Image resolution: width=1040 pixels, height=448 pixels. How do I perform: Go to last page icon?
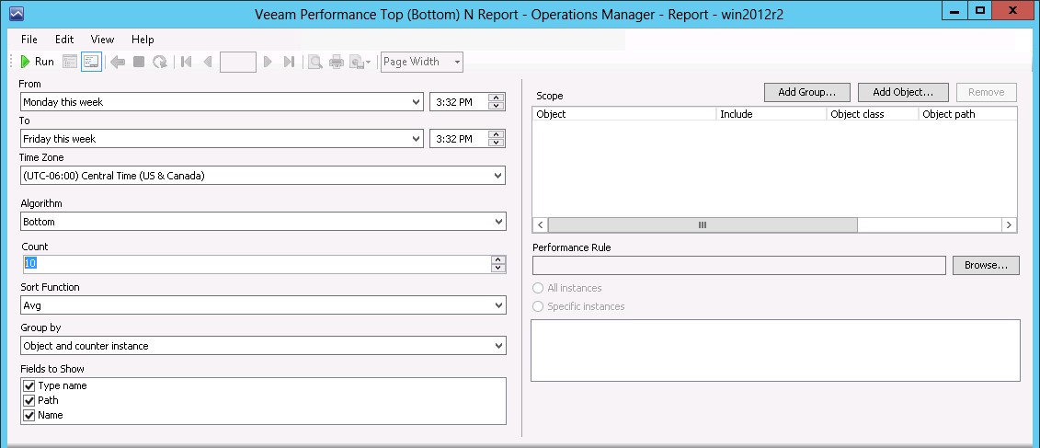[x=289, y=62]
